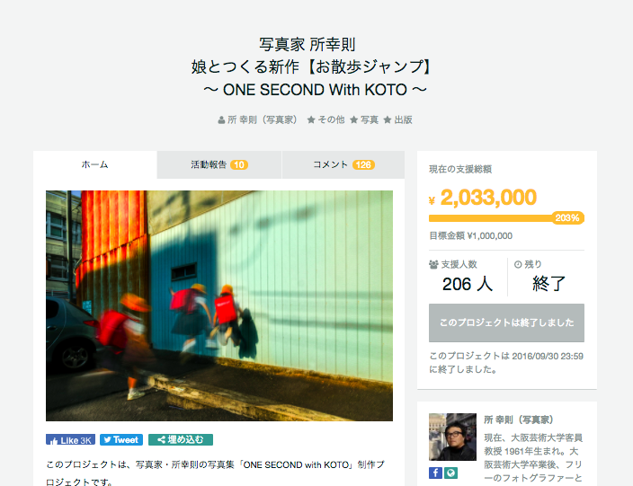Click the author's profile photo thumbnail
The height and width of the screenshot is (486, 633).
(x=452, y=437)
